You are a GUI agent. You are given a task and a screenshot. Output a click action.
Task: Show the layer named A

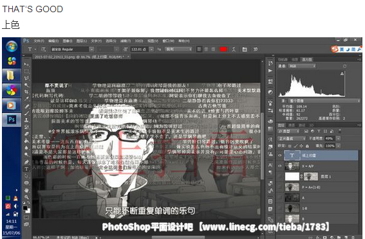[280, 198]
